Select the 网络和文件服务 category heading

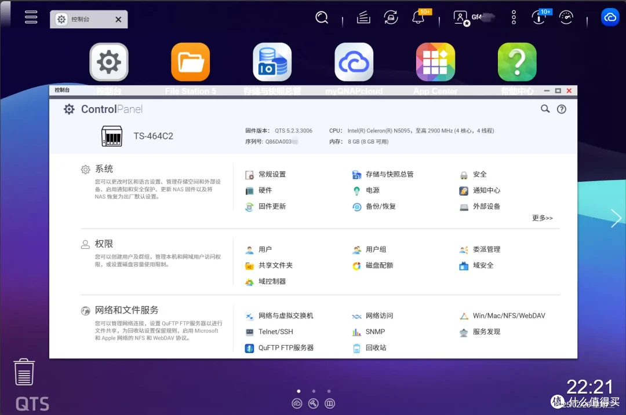(x=126, y=310)
